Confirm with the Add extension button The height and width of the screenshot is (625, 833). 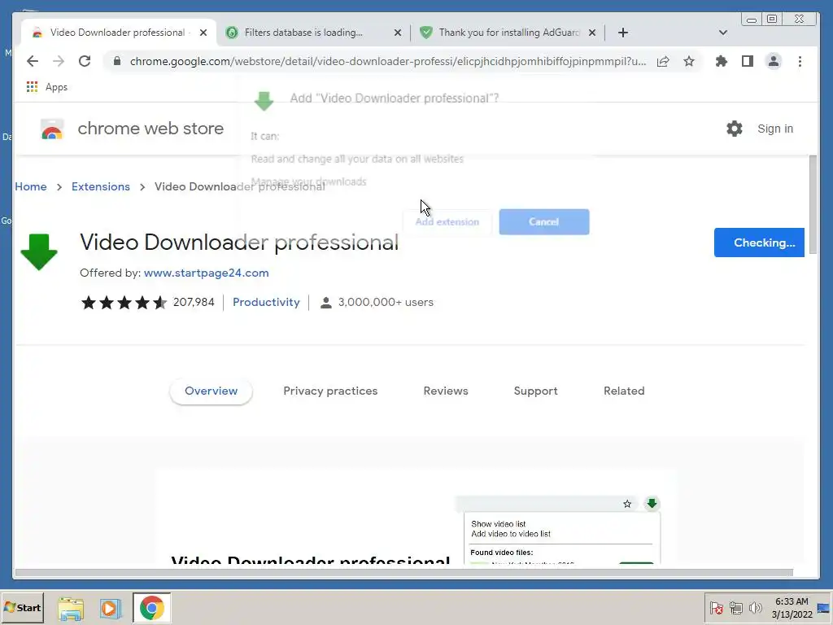447,221
